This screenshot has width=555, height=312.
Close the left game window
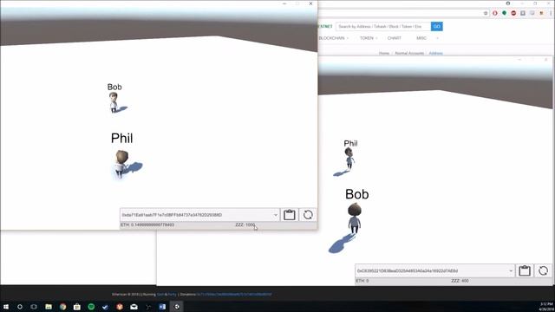coord(310,3)
